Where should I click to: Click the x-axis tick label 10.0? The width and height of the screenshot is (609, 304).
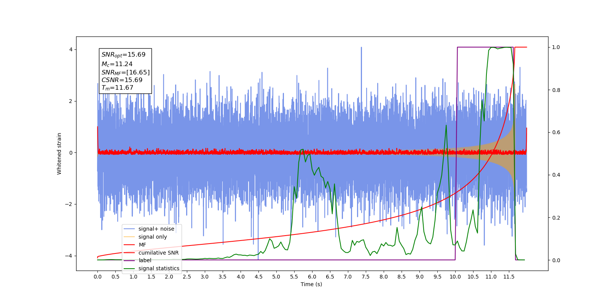tap(455, 277)
